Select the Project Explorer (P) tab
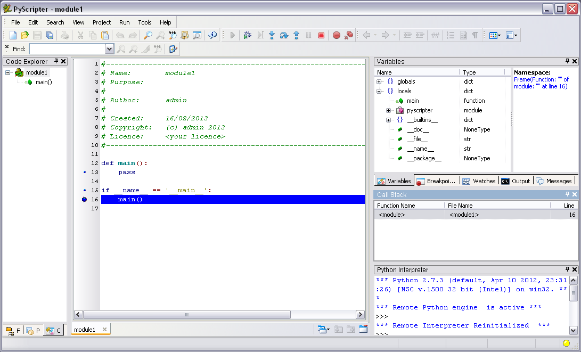 click(33, 331)
